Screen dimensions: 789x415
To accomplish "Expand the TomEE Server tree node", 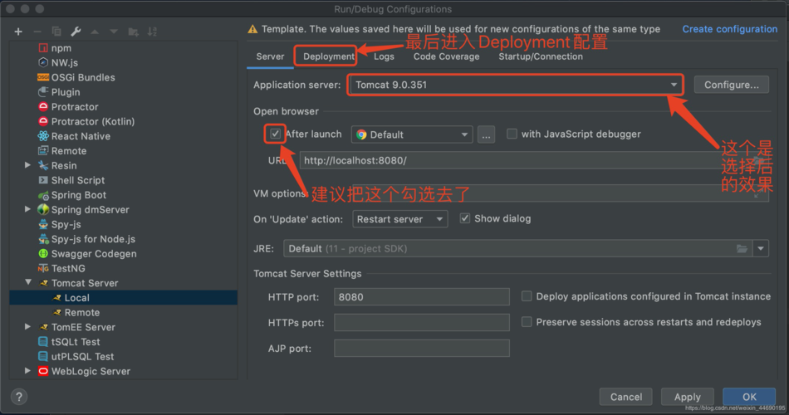I will pos(27,327).
